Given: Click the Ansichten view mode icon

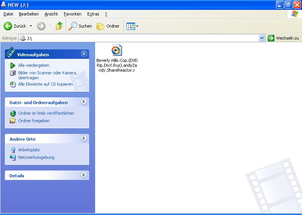Looking at the screenshot, I should [x=131, y=26].
